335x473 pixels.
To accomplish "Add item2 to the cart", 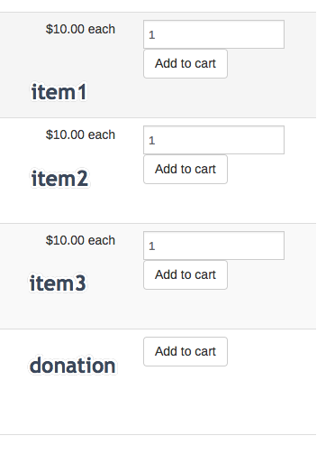I will (186, 169).
